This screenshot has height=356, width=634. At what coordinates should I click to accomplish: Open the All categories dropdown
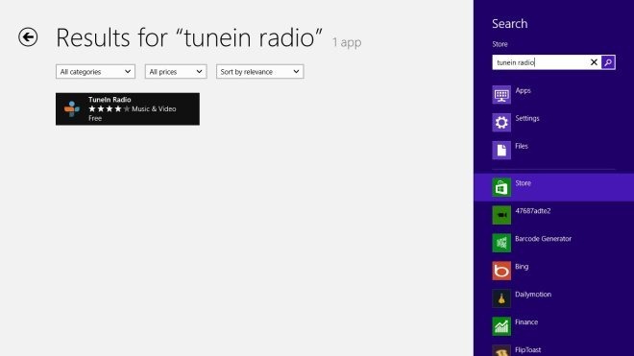[95, 72]
